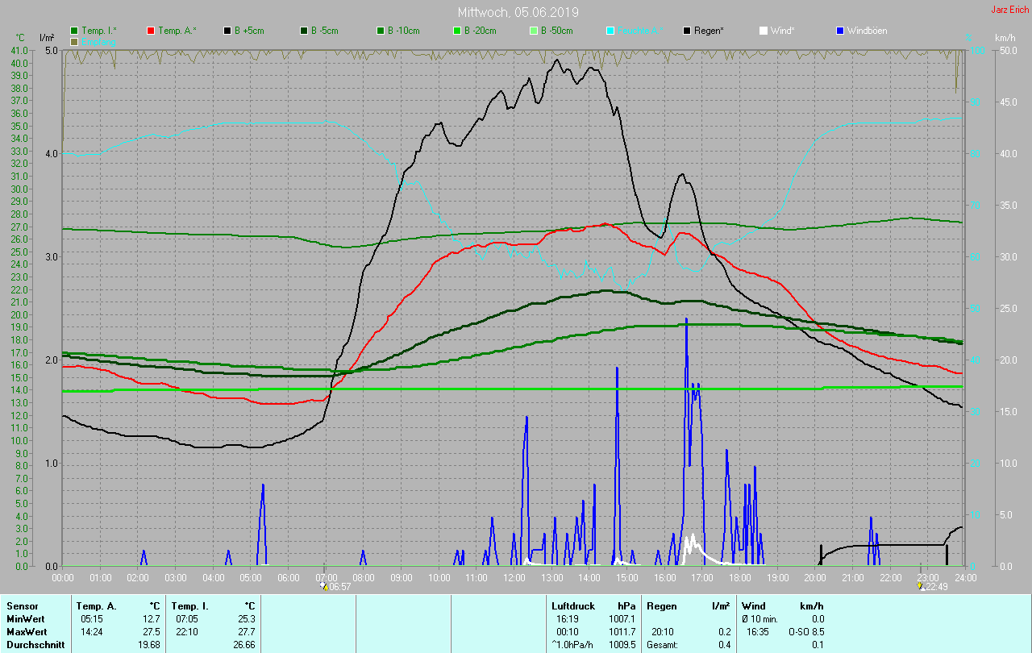The width and height of the screenshot is (1032, 653).
Task: Click the average air pressure value 1009.5
Action: pyautogui.click(x=622, y=645)
